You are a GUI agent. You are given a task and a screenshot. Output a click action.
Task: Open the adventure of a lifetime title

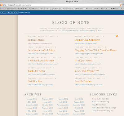[42, 50]
